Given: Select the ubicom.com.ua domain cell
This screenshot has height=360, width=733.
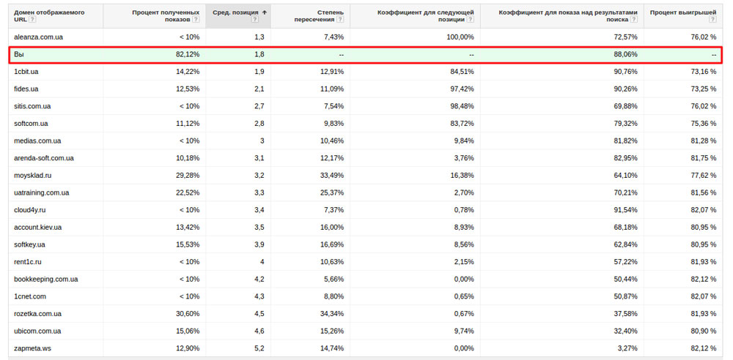Looking at the screenshot, I should pos(37,331).
